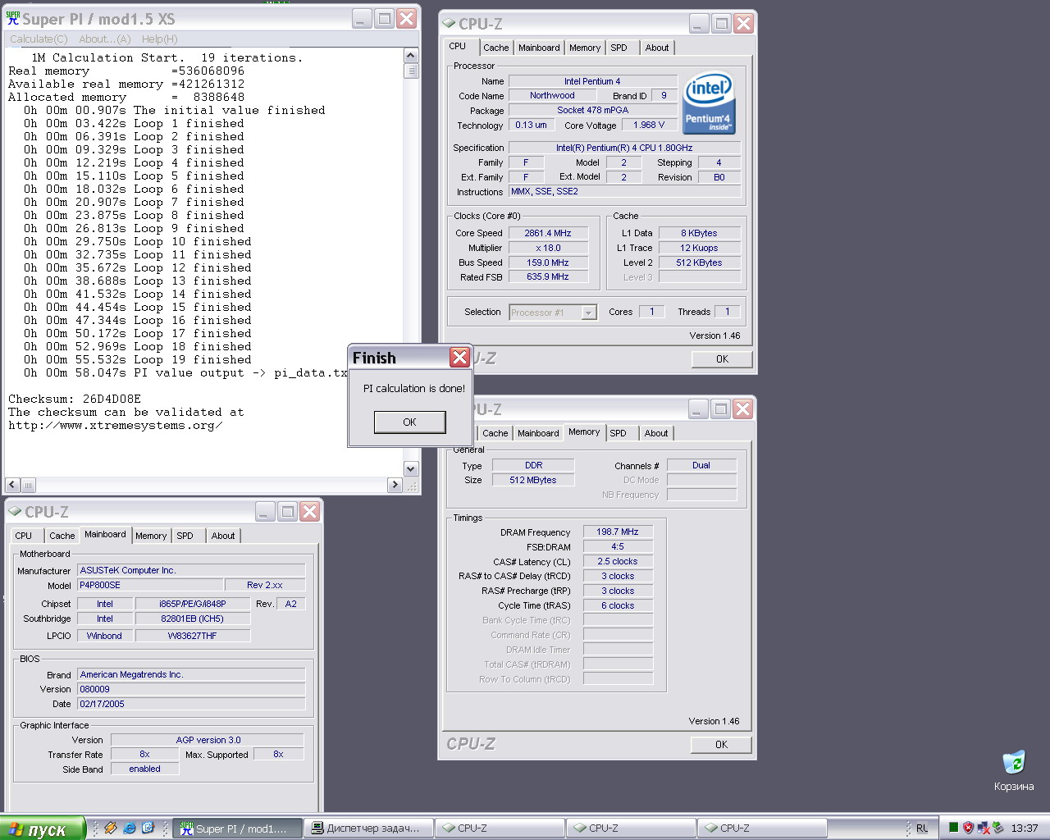Click the Multiplier value x 18.0
This screenshot has height=840, width=1050.
548,248
